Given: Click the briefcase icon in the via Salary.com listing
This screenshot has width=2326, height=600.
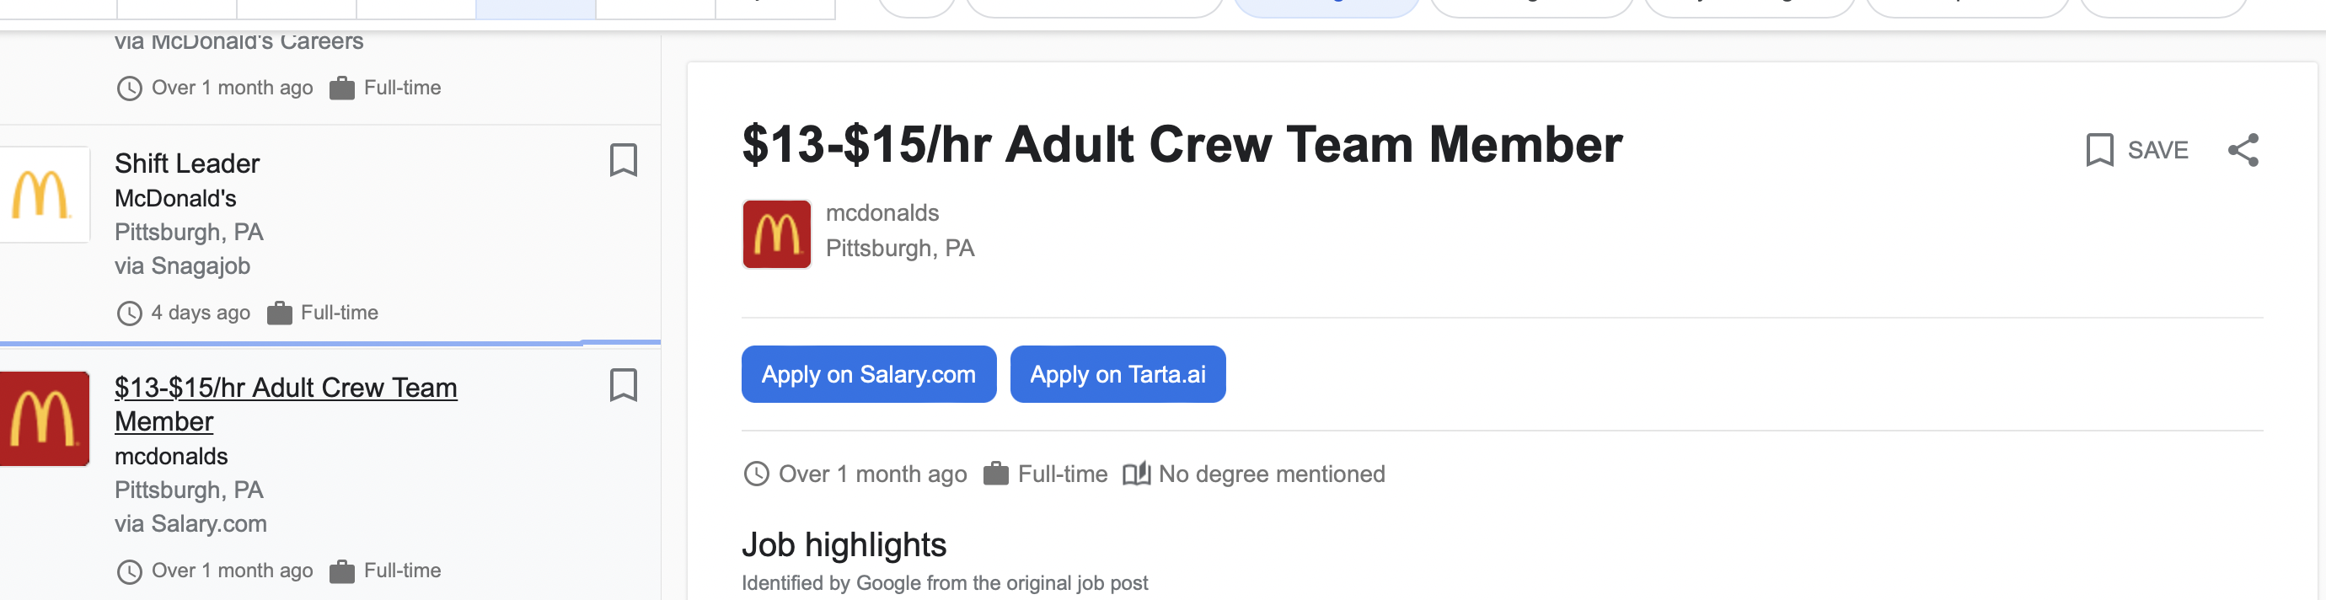Looking at the screenshot, I should 342,571.
